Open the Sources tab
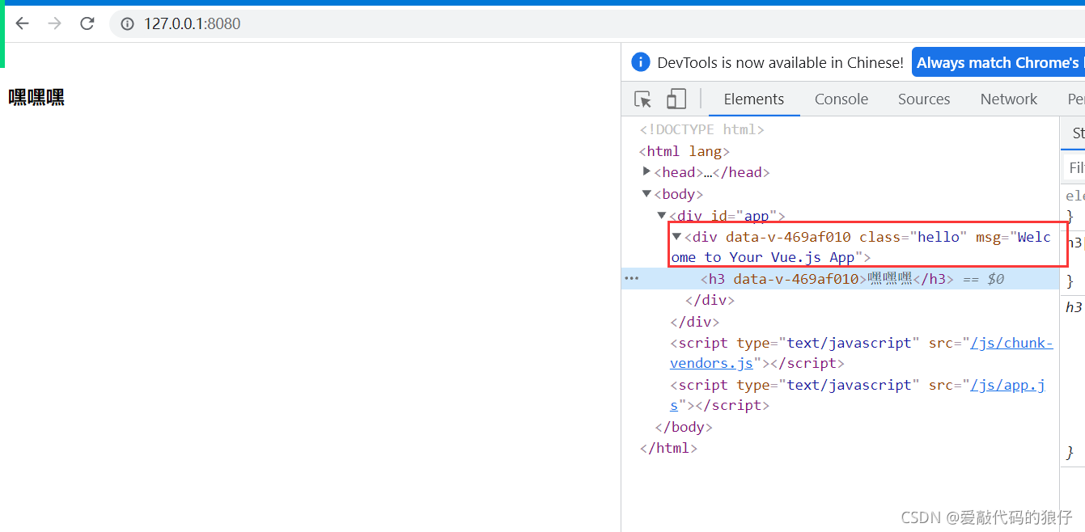This screenshot has height=532, width=1085. tap(924, 99)
